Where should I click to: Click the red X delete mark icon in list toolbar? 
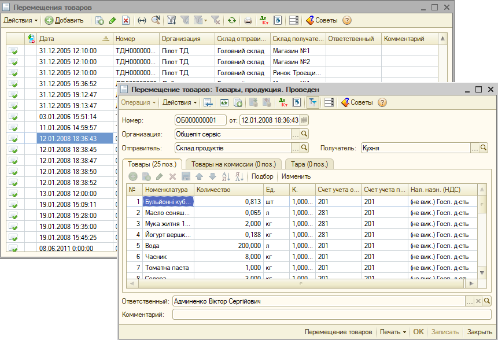tap(126, 20)
